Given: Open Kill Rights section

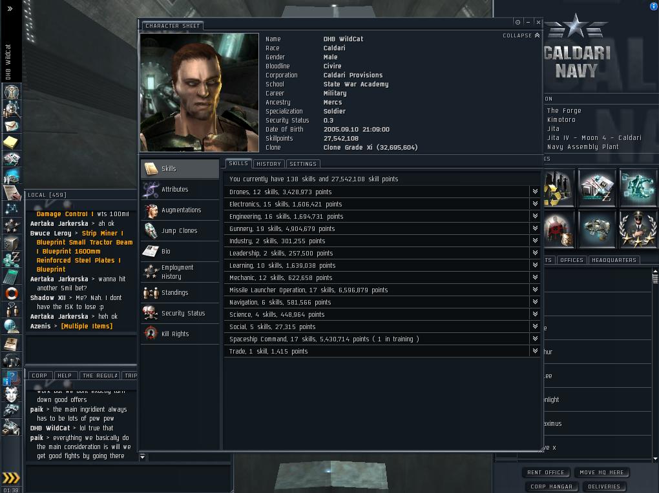Looking at the screenshot, I should point(180,334).
